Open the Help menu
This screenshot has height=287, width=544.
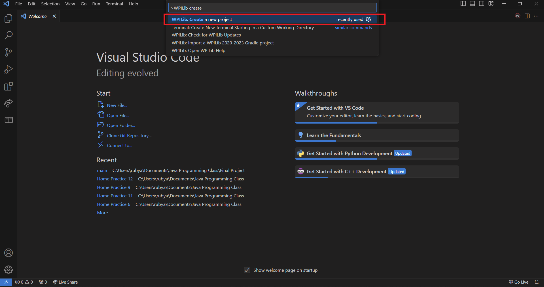(133, 4)
